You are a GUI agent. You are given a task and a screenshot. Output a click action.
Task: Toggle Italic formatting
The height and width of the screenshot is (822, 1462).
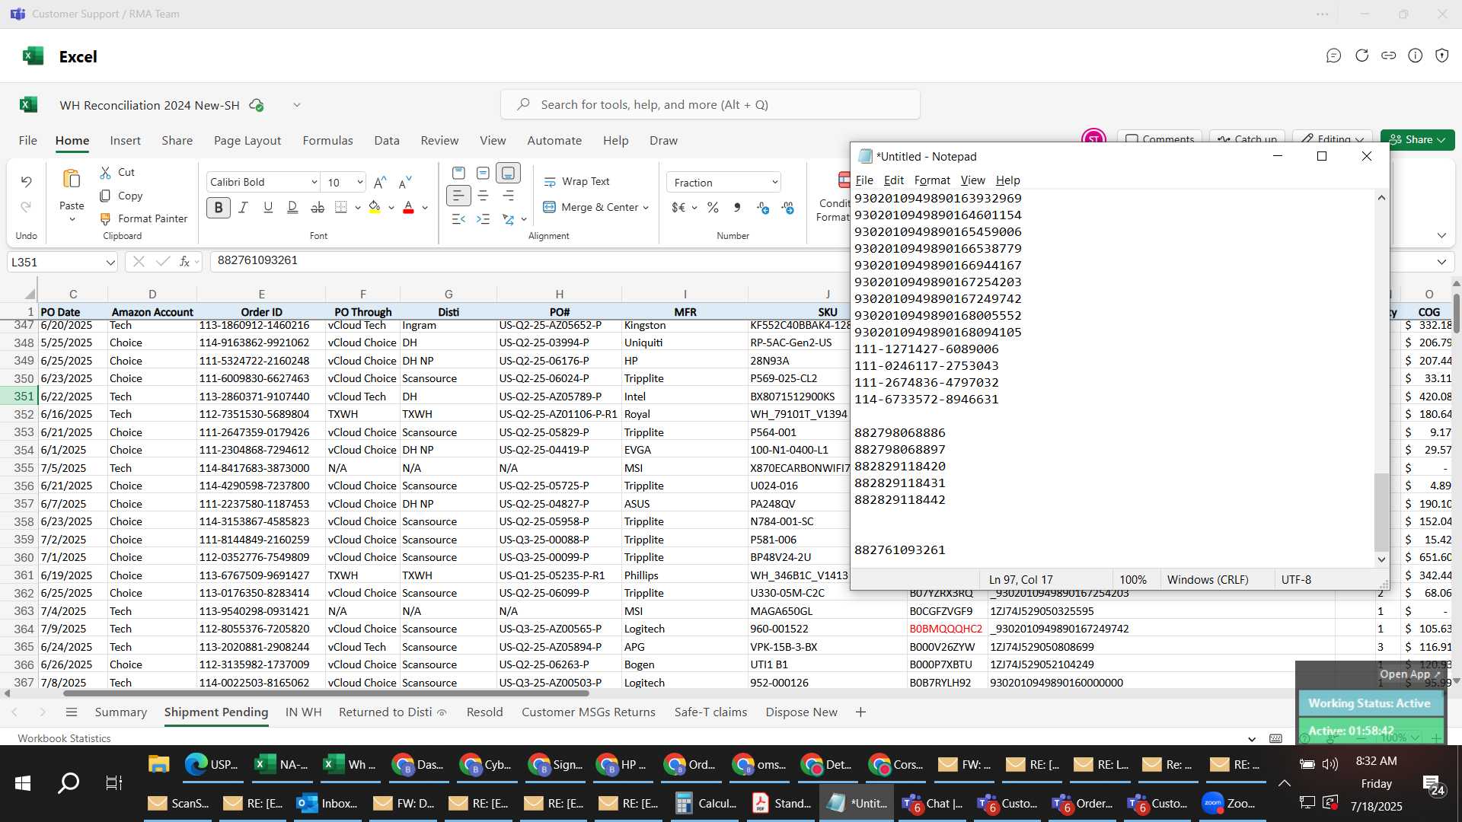pos(243,207)
